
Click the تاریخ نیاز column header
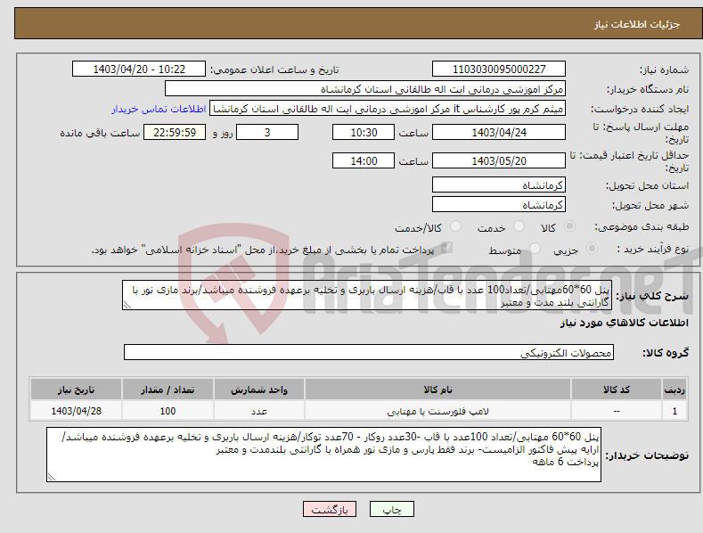tap(76, 389)
